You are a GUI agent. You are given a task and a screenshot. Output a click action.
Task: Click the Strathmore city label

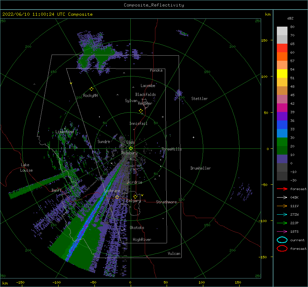pos(166,202)
